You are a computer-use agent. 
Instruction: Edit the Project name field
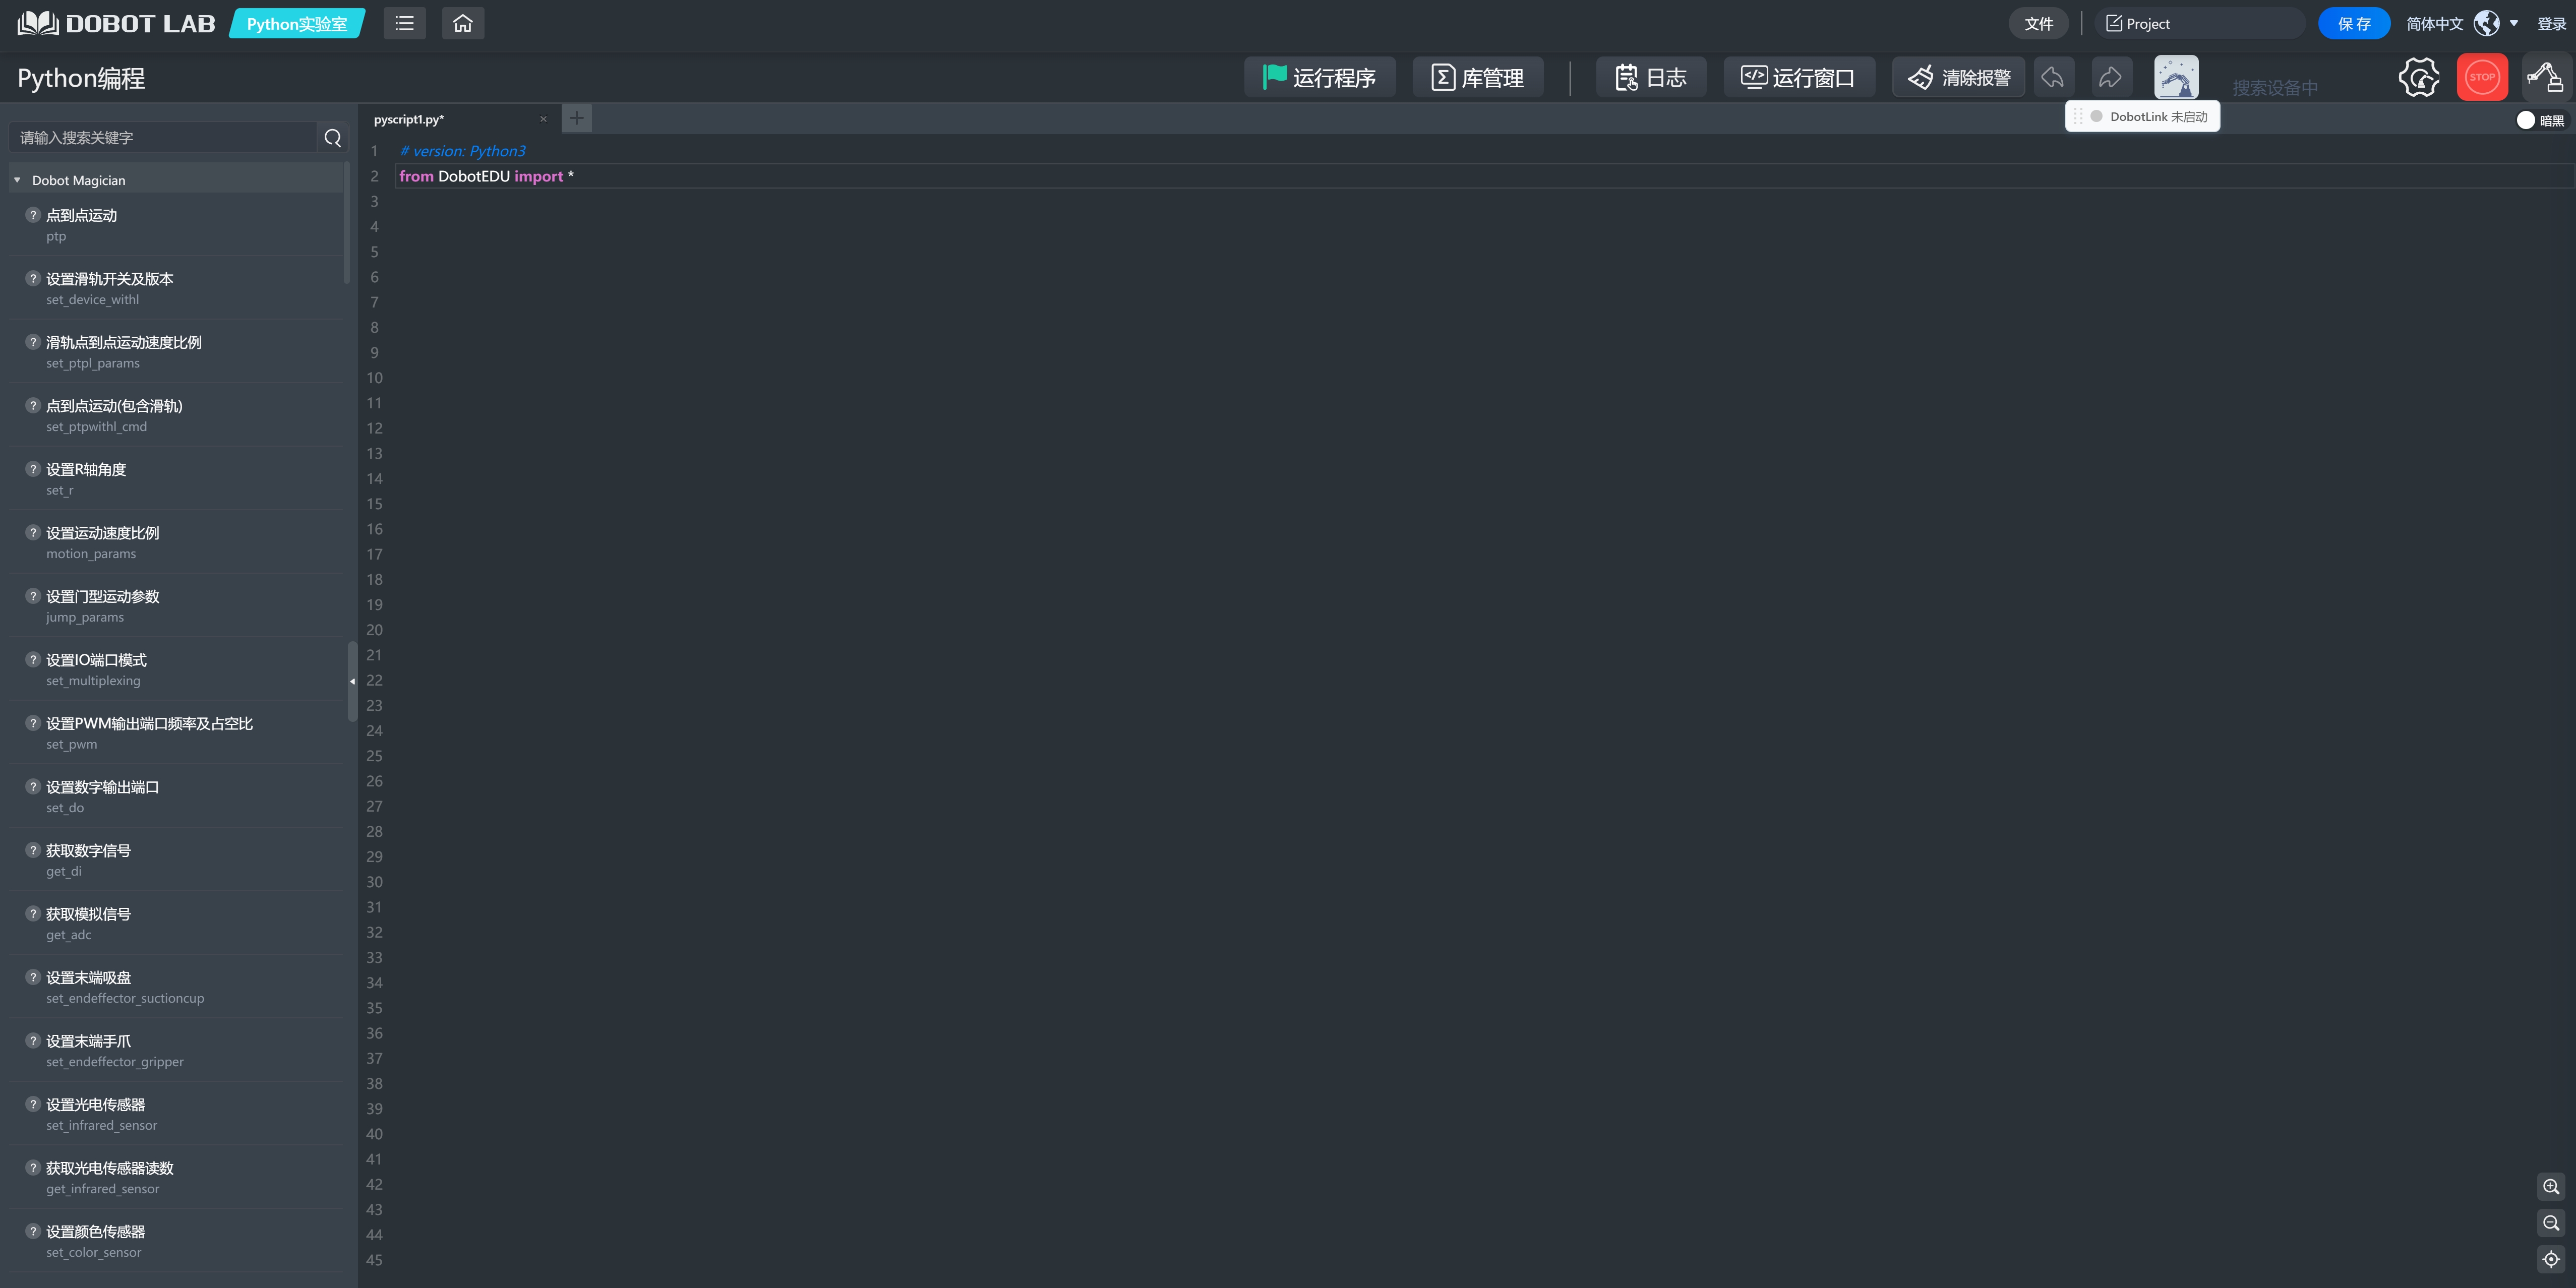point(2200,23)
